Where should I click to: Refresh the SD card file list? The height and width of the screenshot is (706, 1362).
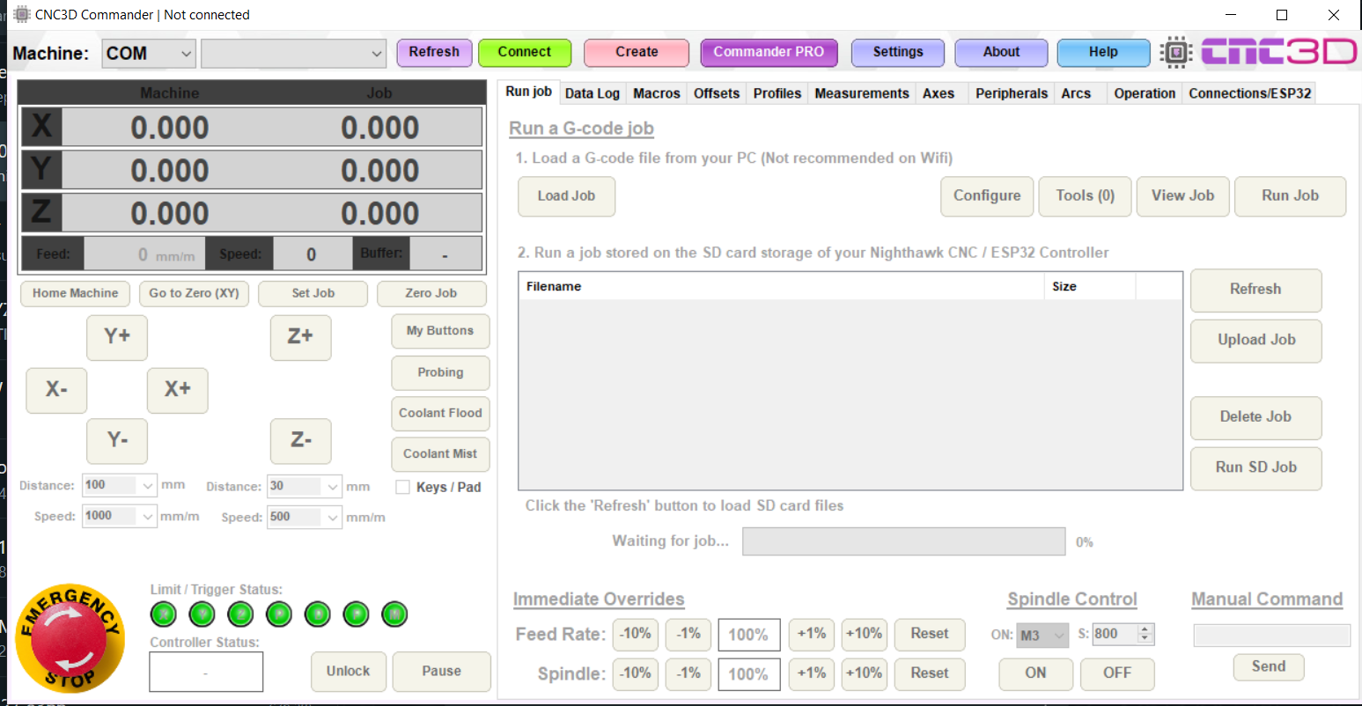pos(1255,290)
